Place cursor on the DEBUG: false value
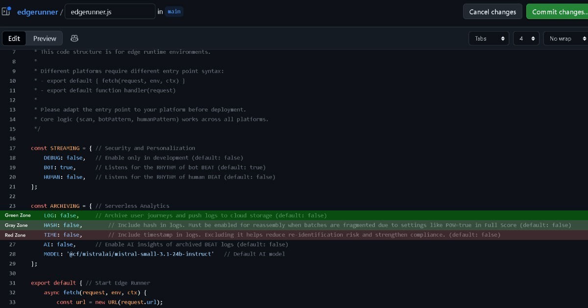This screenshot has width=588, height=308. (75, 158)
